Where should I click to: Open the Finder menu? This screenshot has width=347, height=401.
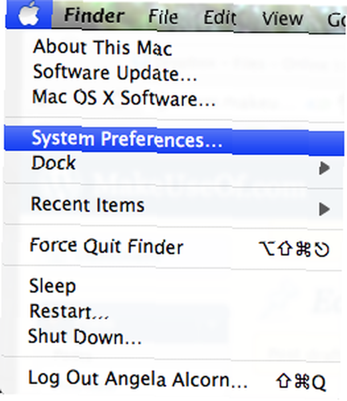point(94,16)
